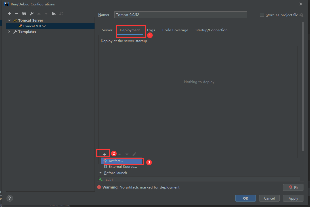Click the No artifacts marked warning text
This screenshot has height=207, width=310.
tap(149, 187)
